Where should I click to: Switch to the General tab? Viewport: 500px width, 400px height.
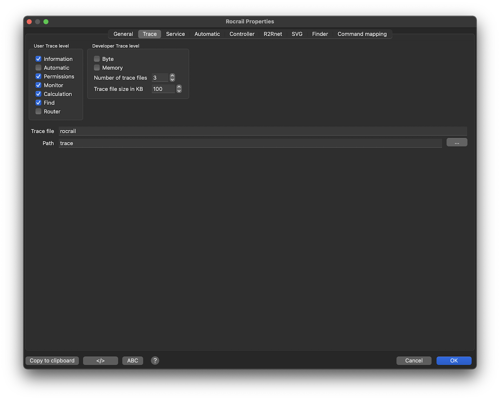[123, 34]
